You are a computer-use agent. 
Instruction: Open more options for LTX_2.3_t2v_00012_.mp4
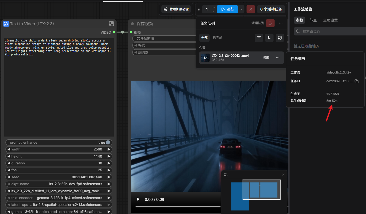pos(278,58)
